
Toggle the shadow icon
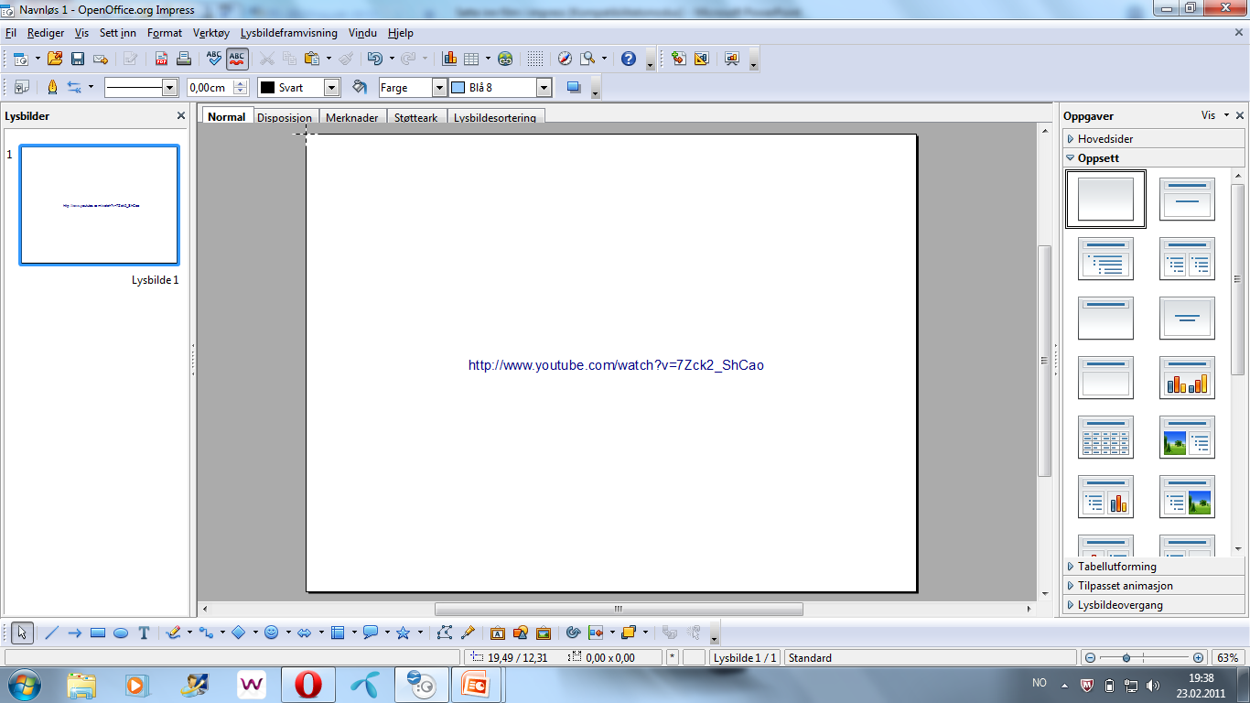[574, 87]
